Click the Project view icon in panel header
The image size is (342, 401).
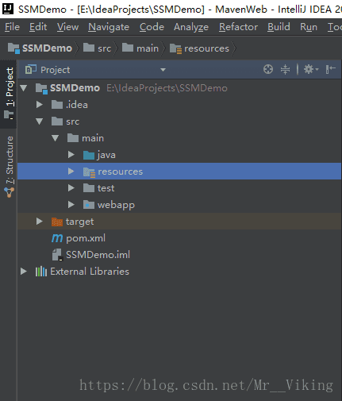point(31,70)
